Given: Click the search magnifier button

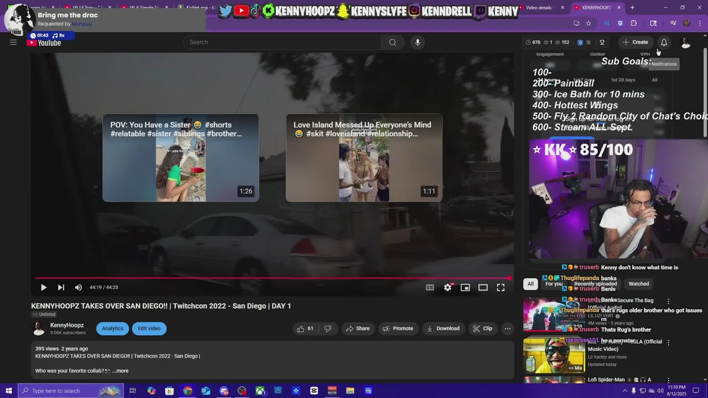Looking at the screenshot, I should tap(393, 42).
